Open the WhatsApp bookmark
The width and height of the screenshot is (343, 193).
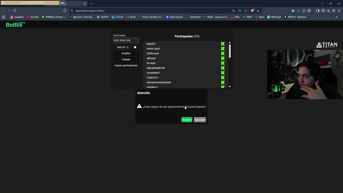tap(274, 17)
